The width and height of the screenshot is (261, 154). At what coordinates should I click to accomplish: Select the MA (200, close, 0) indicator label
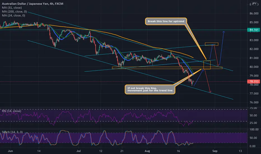tap(14, 11)
